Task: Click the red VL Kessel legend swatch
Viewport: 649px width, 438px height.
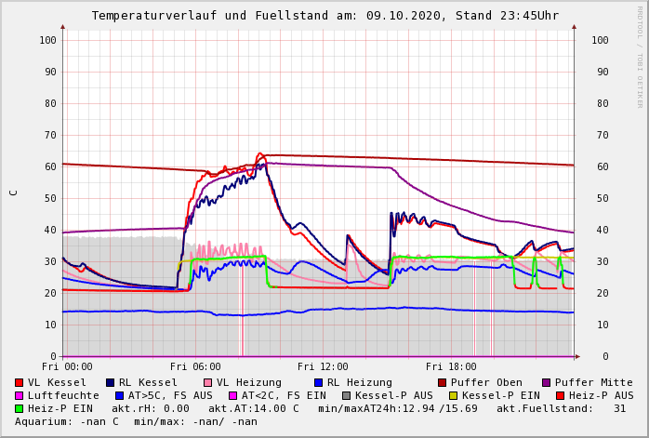Action: pos(20,382)
